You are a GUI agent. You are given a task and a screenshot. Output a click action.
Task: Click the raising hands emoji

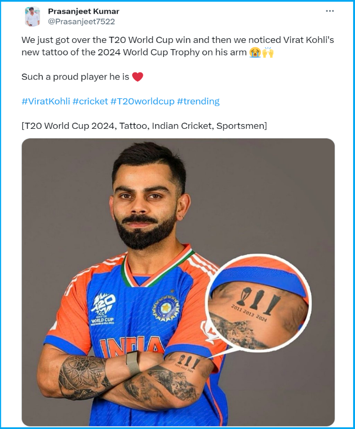pos(268,52)
